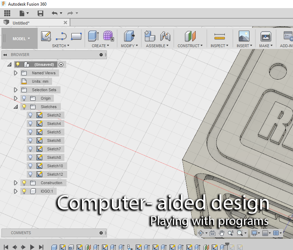Select the Sketch8 tree item
Image resolution: width=293 pixels, height=250 pixels.
54,157
